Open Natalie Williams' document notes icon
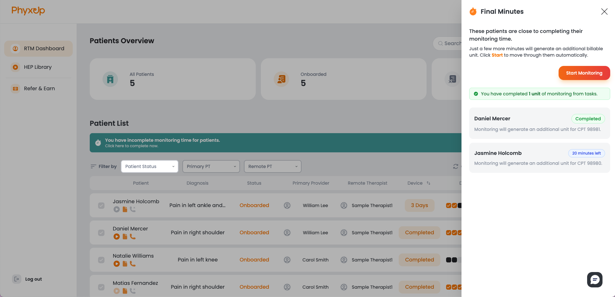615x297 pixels. tap(125, 264)
